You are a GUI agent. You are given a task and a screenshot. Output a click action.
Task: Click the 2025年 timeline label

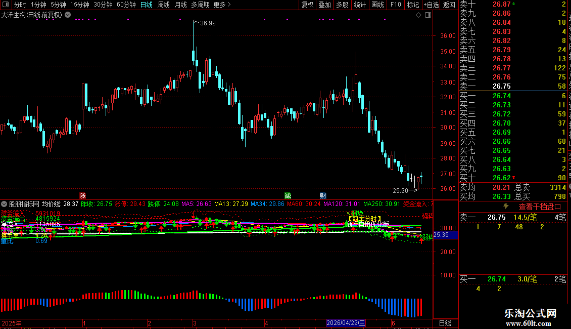pos(12,323)
